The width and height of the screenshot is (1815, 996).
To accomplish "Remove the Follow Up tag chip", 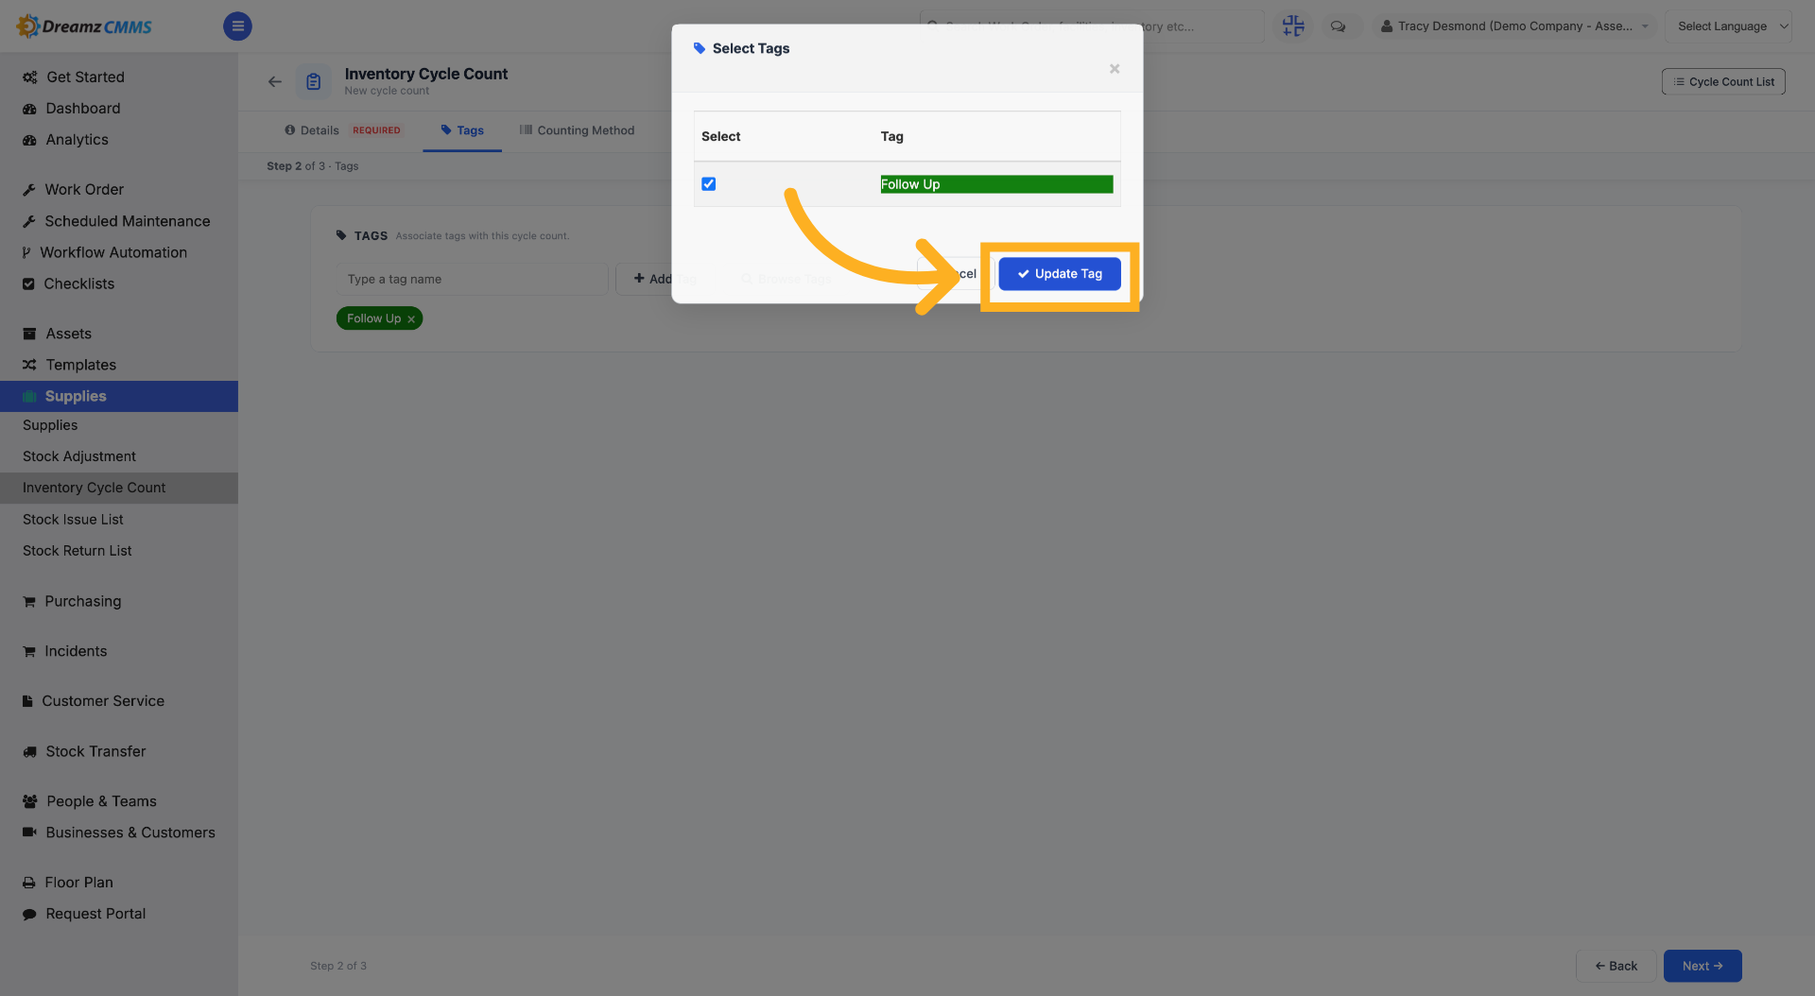I will 411,319.
